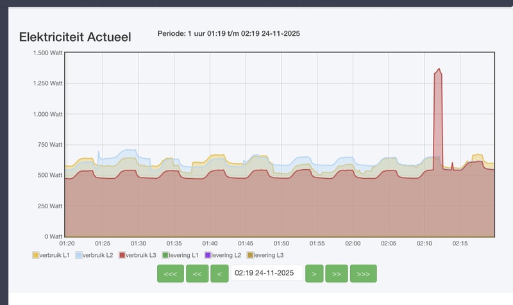
Task: Hide the verbruik L3 series label
Action: 141,255
